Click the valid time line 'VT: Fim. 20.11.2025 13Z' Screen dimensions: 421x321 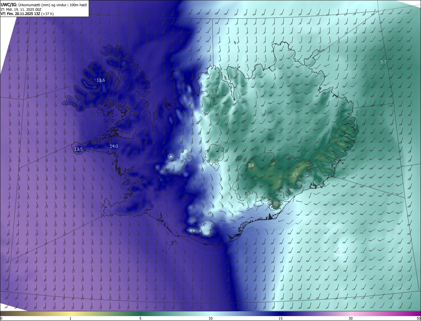pyautogui.click(x=20, y=14)
